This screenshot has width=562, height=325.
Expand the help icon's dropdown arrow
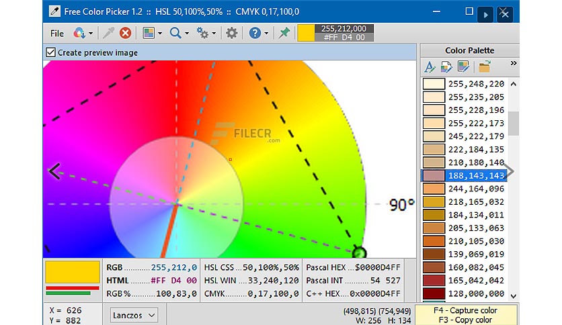[266, 34]
